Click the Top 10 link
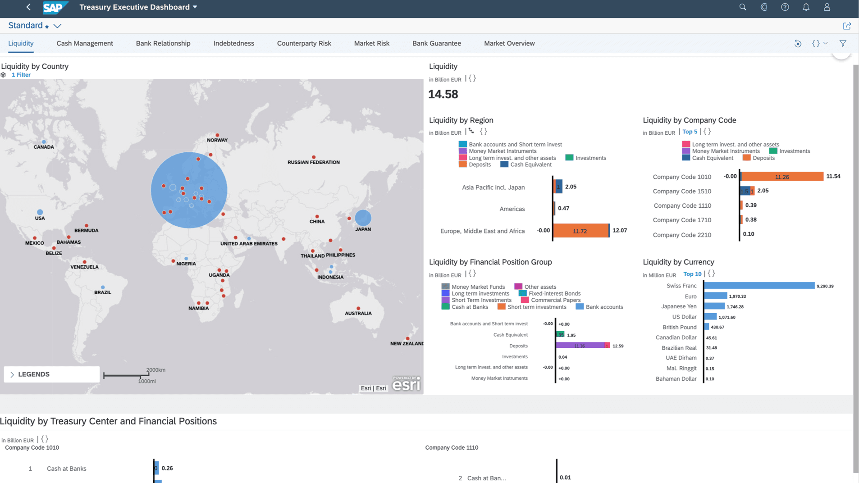The height and width of the screenshot is (483, 859). pyautogui.click(x=692, y=274)
